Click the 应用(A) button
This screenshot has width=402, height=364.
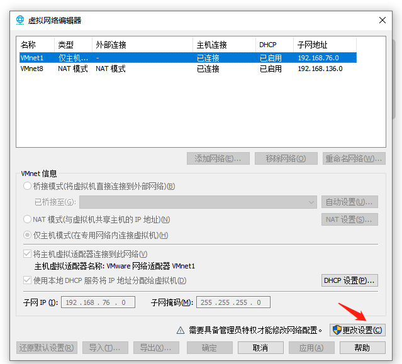click(311, 348)
